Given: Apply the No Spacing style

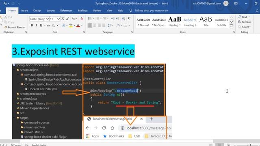Looking at the screenshot, I should click(159, 22).
